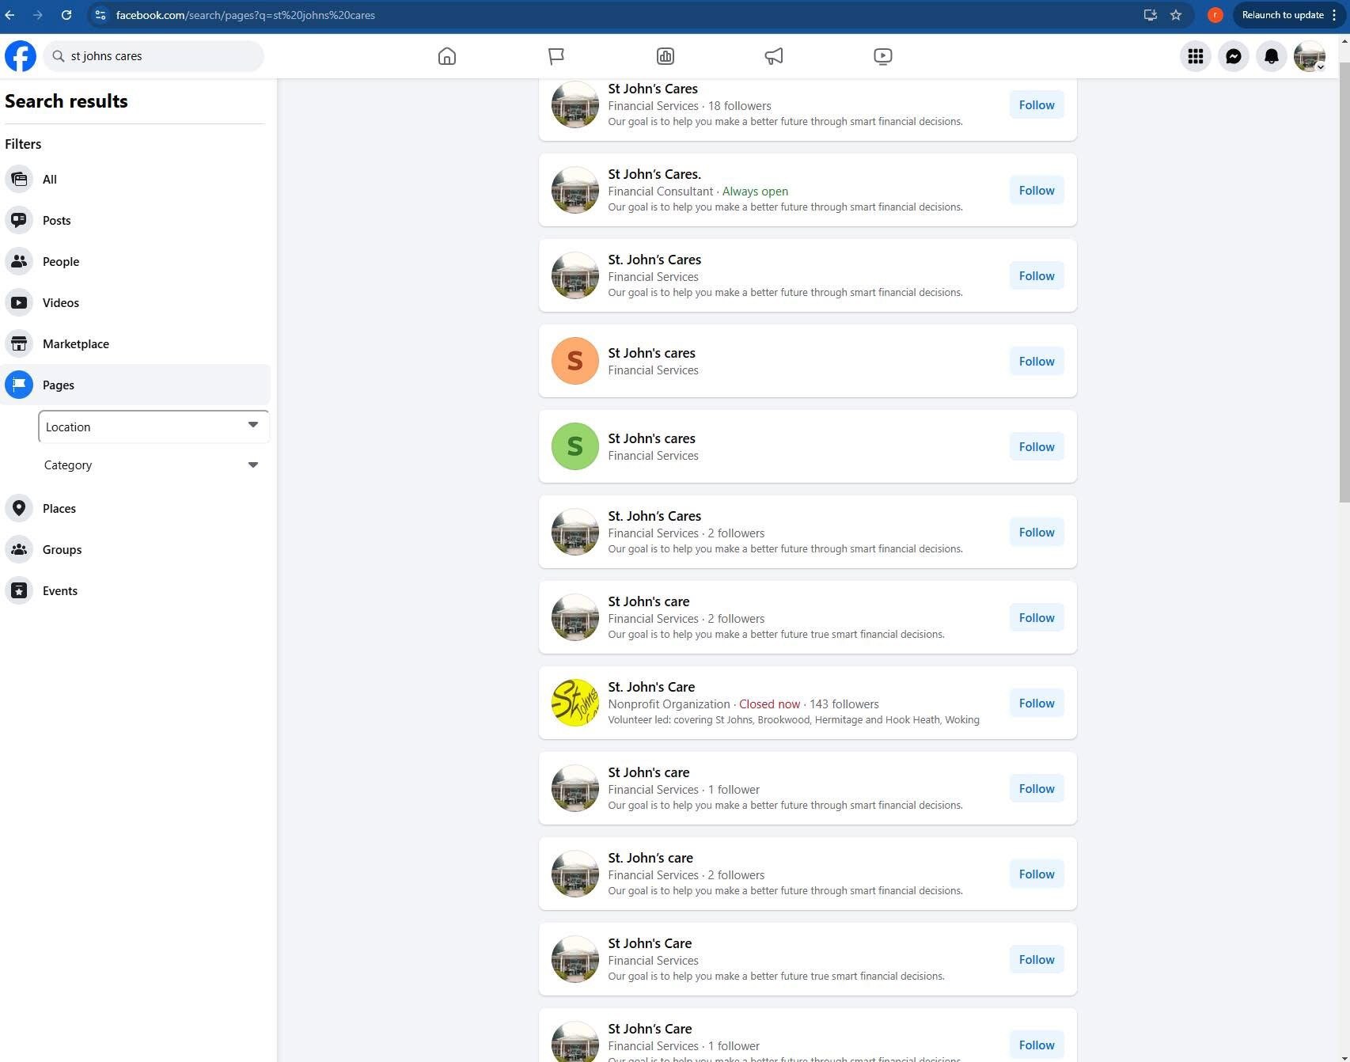Image resolution: width=1350 pixels, height=1062 pixels.
Task: Click the st johns cares search field
Action: 154,55
